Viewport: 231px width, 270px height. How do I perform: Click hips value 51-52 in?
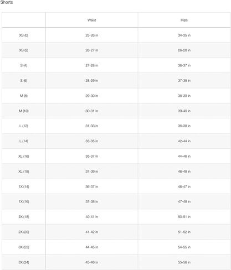click(184, 232)
